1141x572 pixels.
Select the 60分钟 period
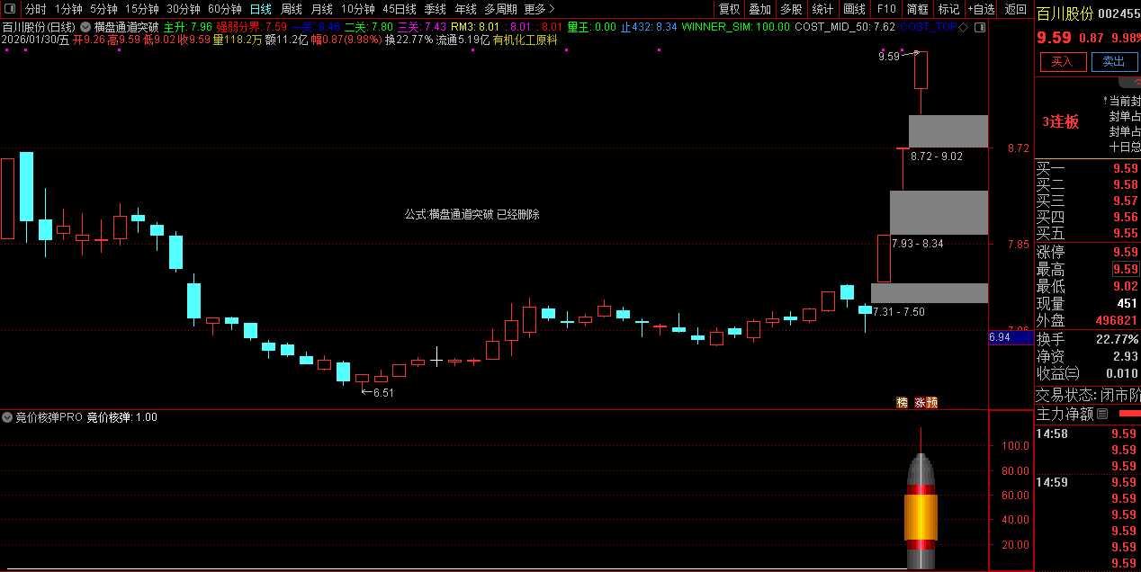pos(225,9)
